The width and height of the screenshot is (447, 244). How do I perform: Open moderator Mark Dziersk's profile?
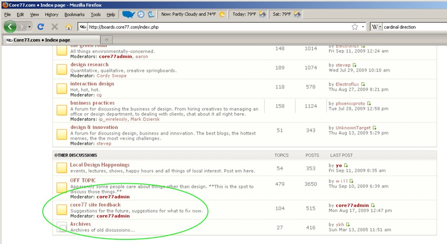point(145,119)
